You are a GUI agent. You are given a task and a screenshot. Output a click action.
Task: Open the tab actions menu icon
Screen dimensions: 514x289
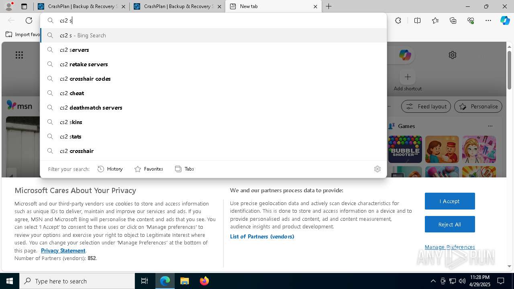click(24, 6)
